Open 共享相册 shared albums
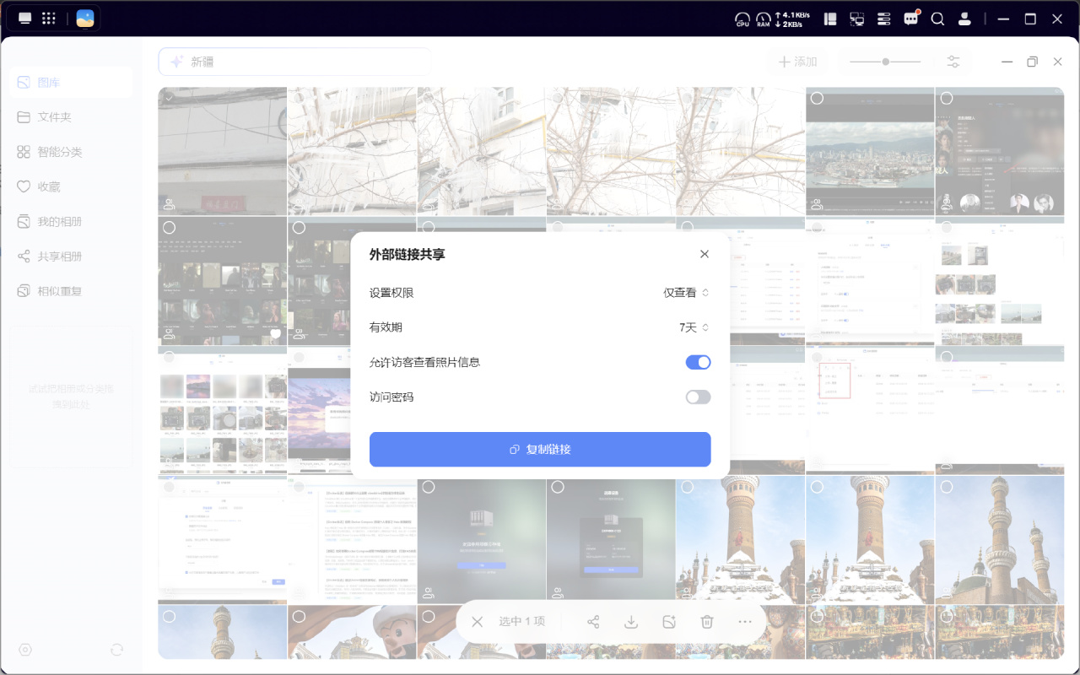This screenshot has height=675, width=1080. click(x=71, y=256)
